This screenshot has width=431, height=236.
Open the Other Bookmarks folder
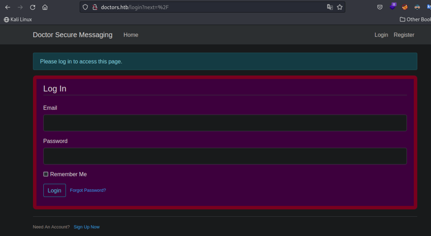pyautogui.click(x=415, y=19)
